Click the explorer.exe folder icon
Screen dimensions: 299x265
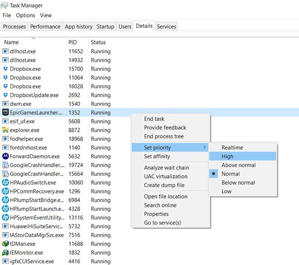pos(5,130)
